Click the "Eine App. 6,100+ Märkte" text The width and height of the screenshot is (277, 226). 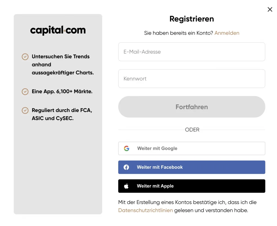coord(62,92)
